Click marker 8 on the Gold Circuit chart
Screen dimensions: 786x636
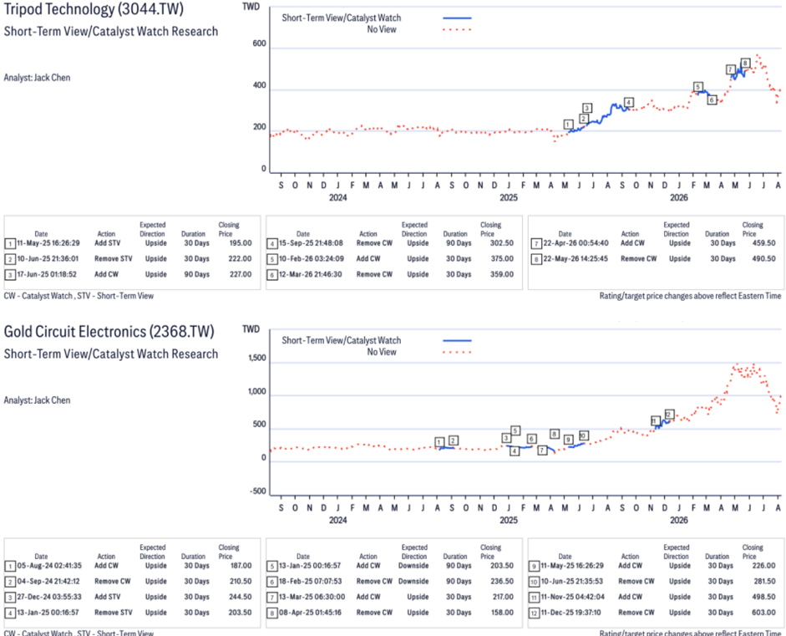pos(554,434)
